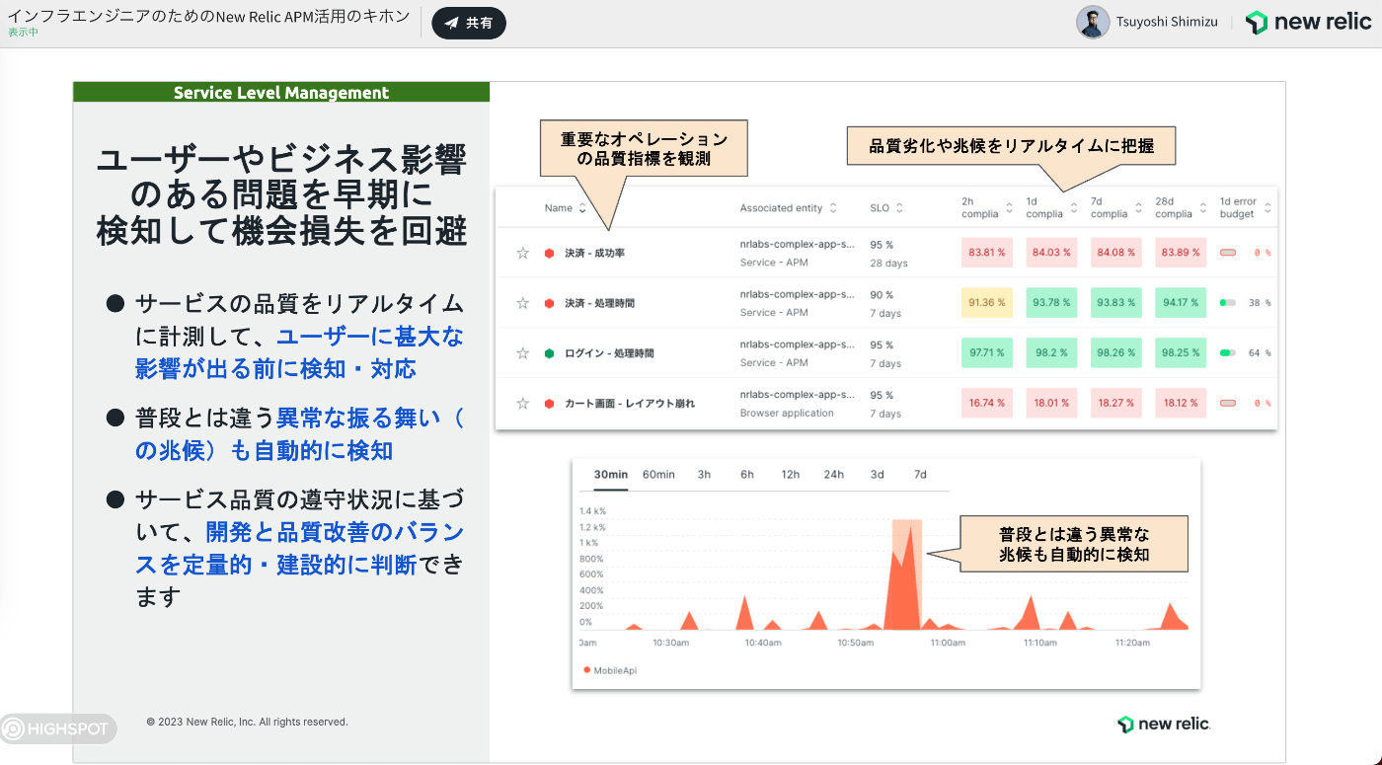
Task: Sort by Associated entity column arrows
Action: [833, 208]
